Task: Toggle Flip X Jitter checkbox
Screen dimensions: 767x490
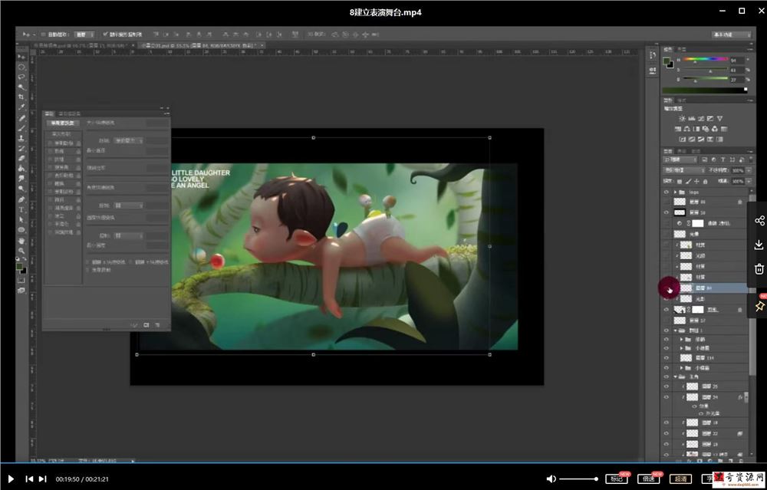Action: (88, 262)
